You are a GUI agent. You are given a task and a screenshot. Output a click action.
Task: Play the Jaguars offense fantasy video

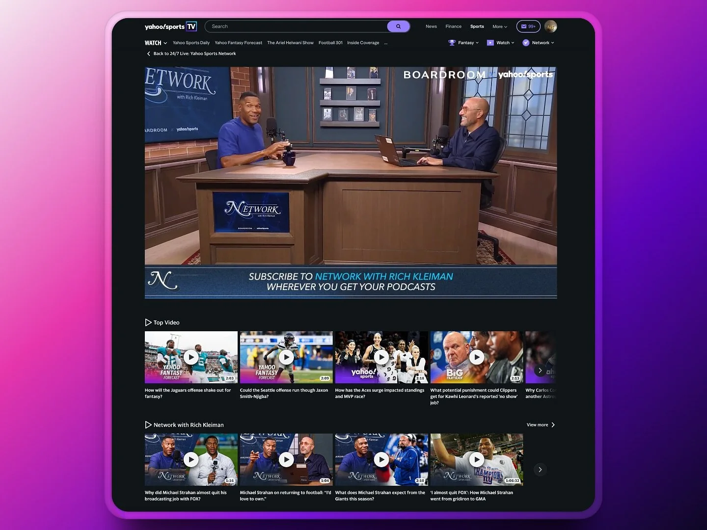coord(191,357)
